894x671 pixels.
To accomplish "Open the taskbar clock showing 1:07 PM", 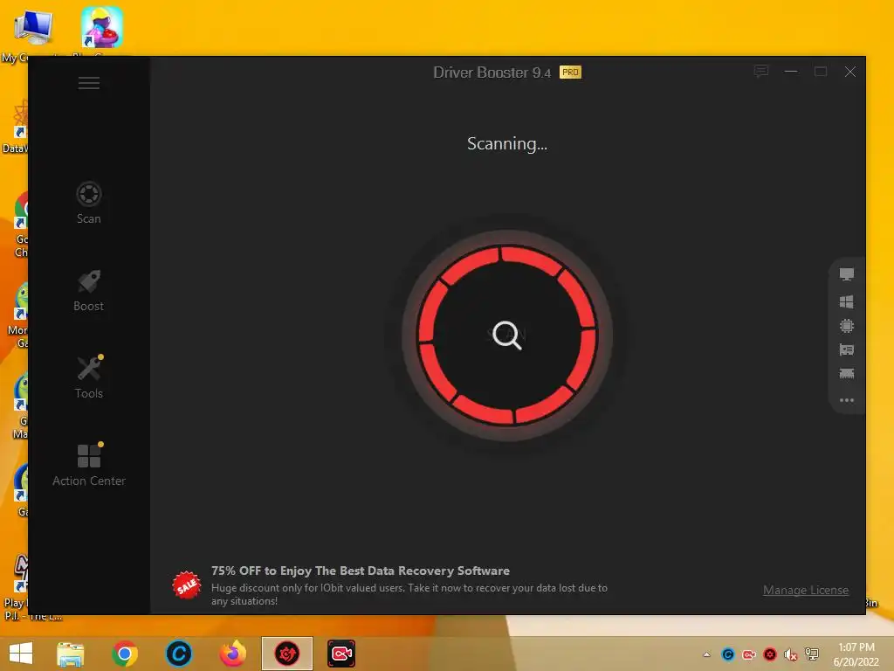I will [x=856, y=654].
